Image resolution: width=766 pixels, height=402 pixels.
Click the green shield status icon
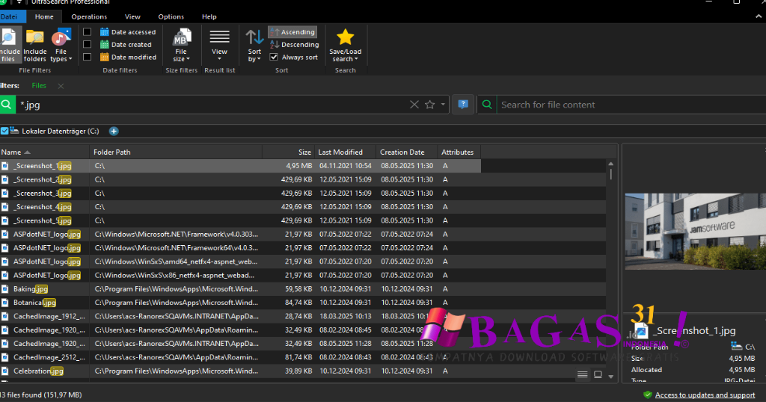pos(648,395)
